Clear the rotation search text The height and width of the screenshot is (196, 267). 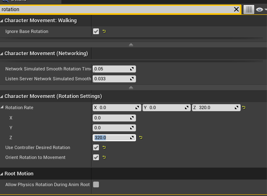click(237, 9)
